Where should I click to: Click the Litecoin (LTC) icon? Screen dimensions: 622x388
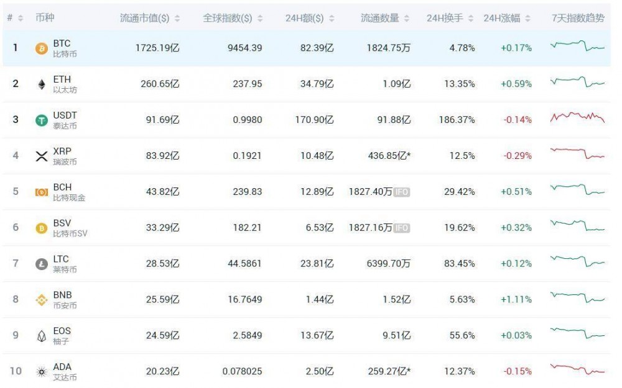pyautogui.click(x=42, y=264)
